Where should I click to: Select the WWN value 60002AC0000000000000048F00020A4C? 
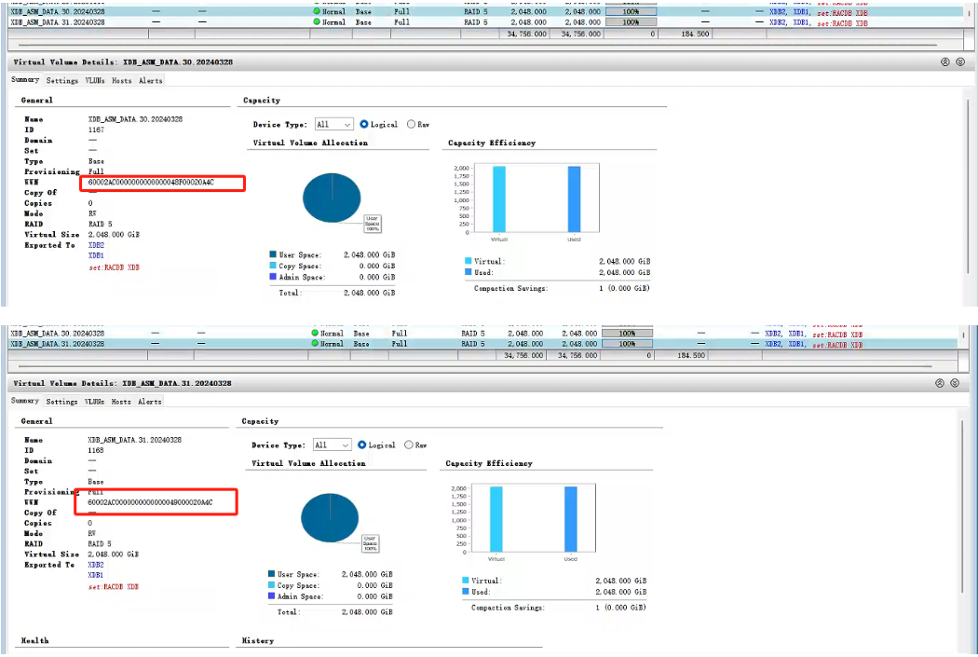[x=151, y=182]
